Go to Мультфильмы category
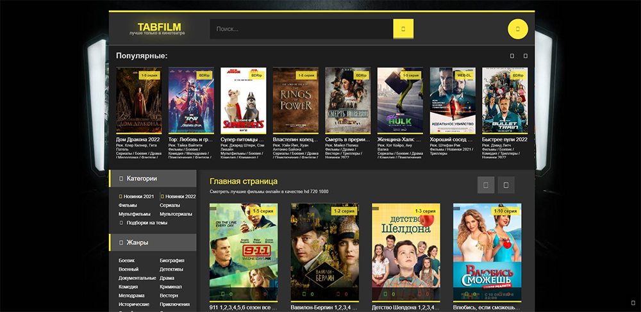Image resolution: width=641 pixels, height=312 pixels. pos(135,214)
